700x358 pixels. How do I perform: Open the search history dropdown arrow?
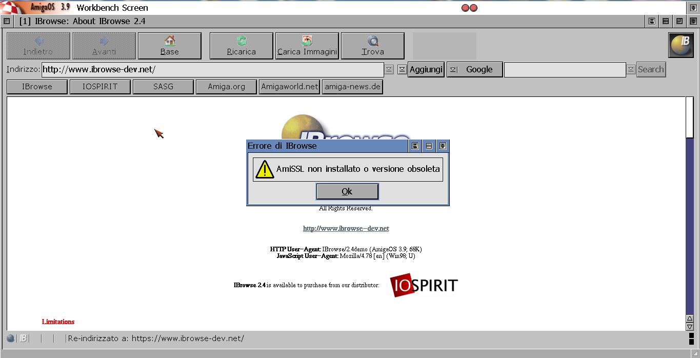pyautogui.click(x=631, y=70)
